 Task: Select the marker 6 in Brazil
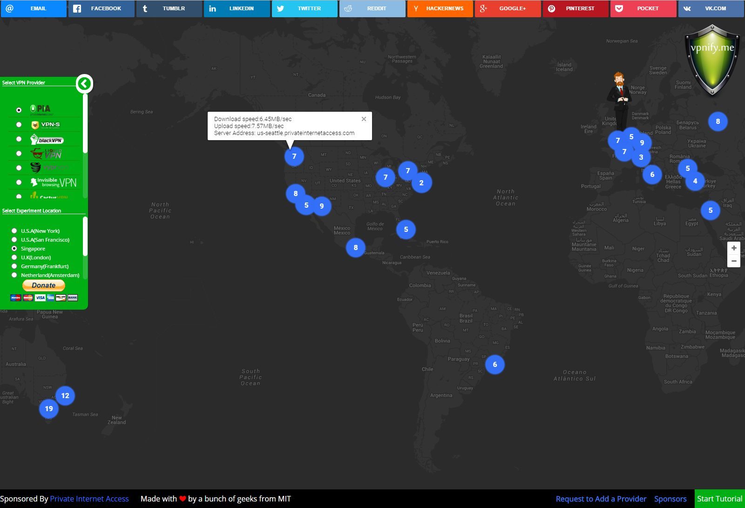(x=495, y=364)
